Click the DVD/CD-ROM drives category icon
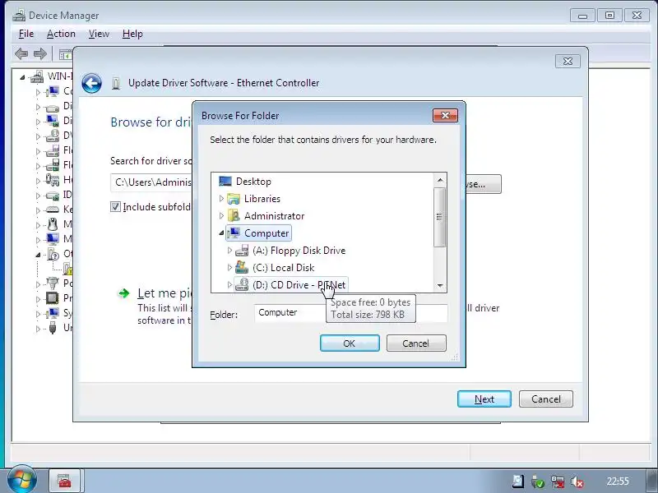The height and width of the screenshot is (493, 658). 53,136
